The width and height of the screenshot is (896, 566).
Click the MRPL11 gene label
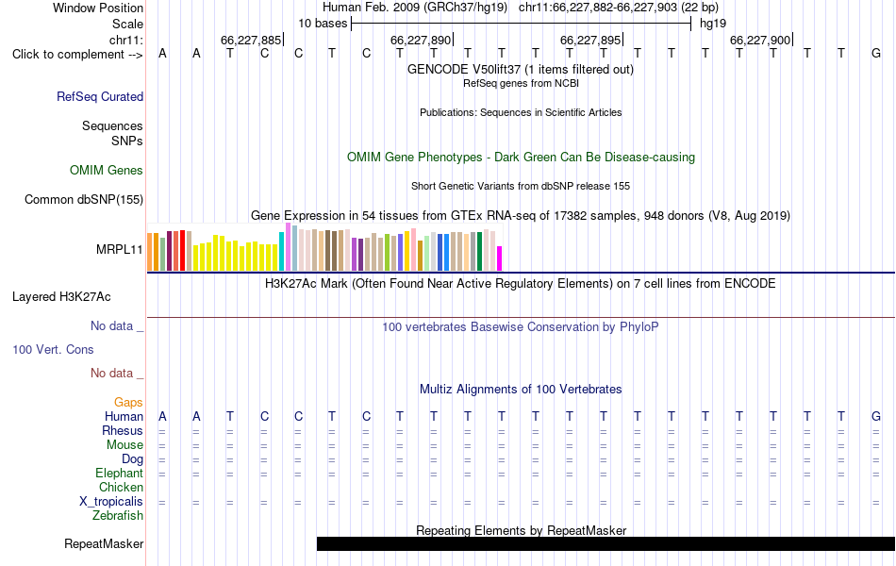(120, 249)
